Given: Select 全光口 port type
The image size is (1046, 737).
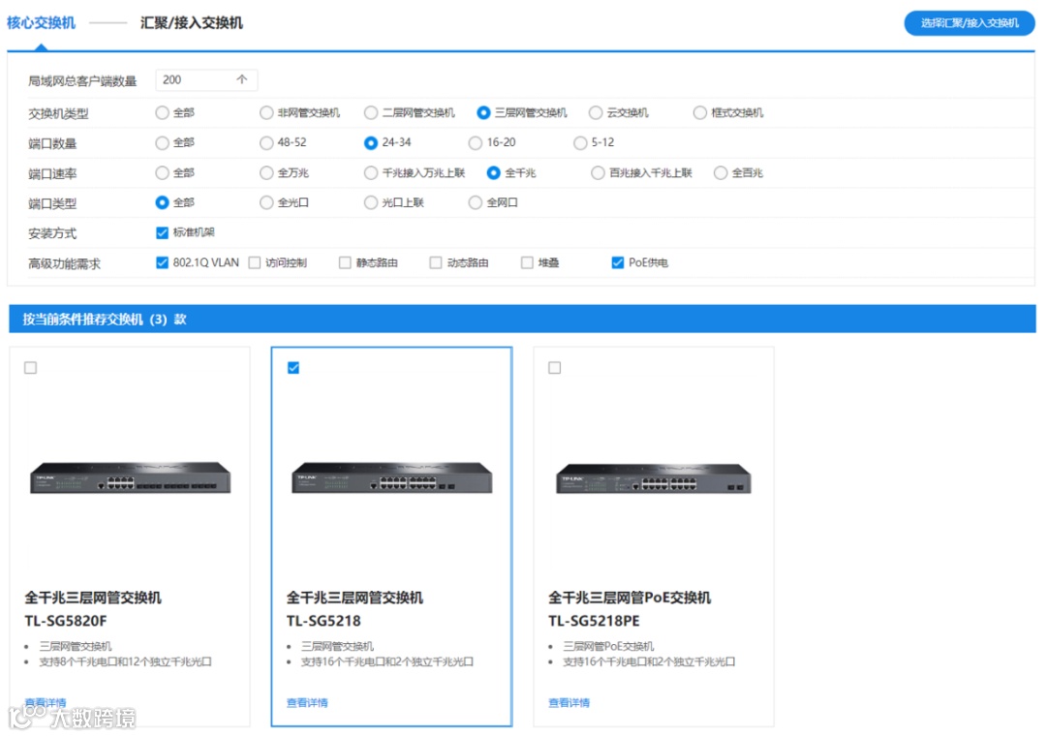Looking at the screenshot, I should pos(266,202).
